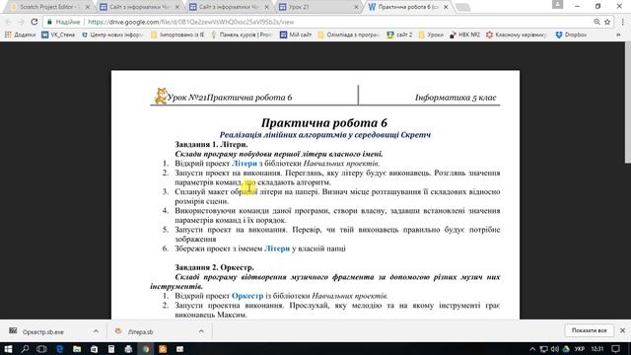This screenshot has height=355, width=631.
Task: Open Task View on the taskbar
Action: click(41, 349)
